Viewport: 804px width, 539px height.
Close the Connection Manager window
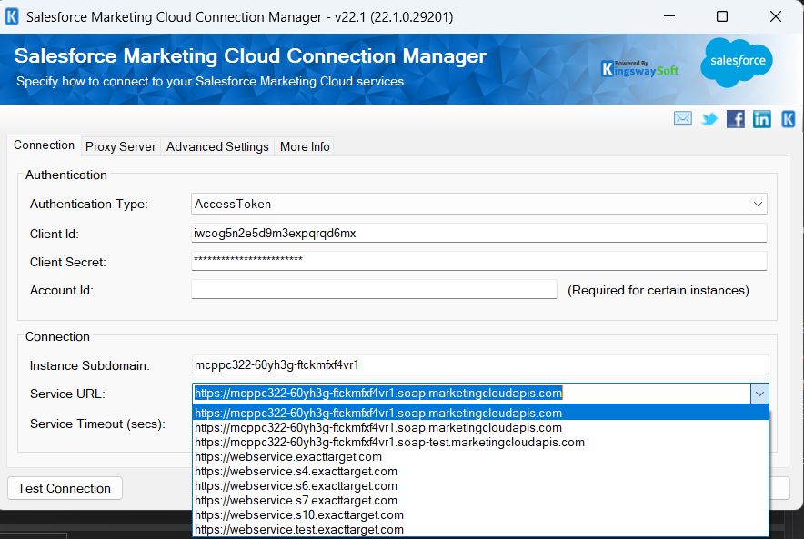click(x=775, y=16)
